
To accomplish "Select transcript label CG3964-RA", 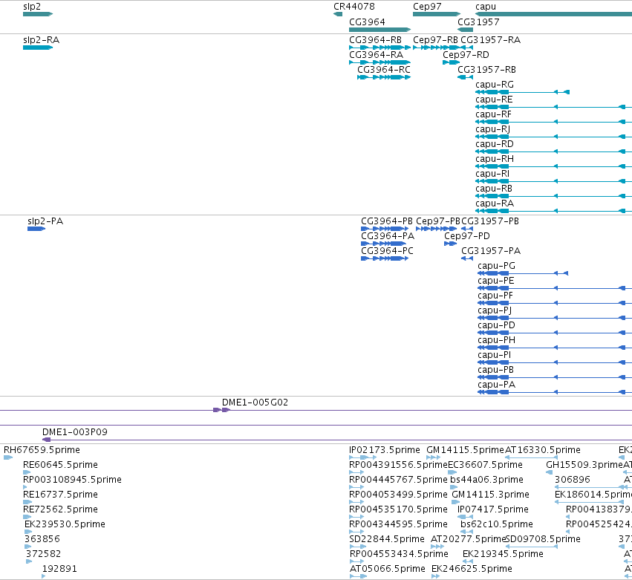I will coord(376,55).
